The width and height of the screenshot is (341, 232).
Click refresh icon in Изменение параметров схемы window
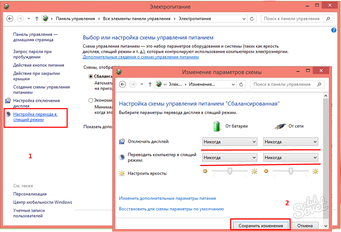click(241, 84)
